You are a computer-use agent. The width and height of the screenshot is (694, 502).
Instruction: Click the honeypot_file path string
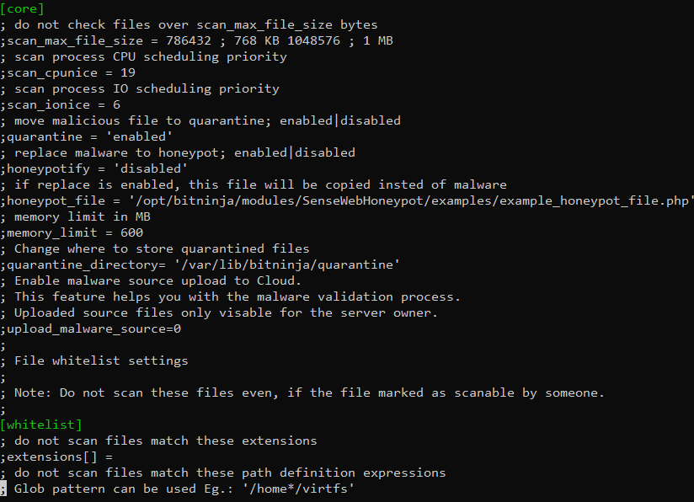point(411,201)
